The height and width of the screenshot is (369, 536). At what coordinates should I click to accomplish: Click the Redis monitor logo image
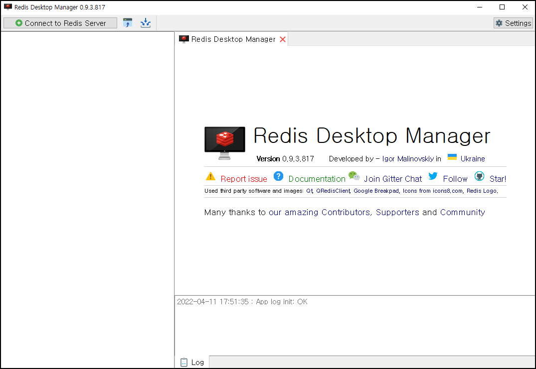(224, 143)
